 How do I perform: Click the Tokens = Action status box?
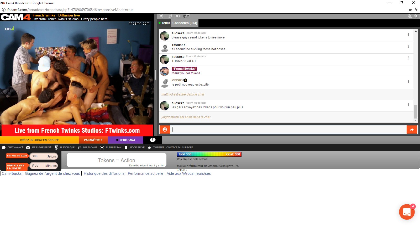coord(117,160)
